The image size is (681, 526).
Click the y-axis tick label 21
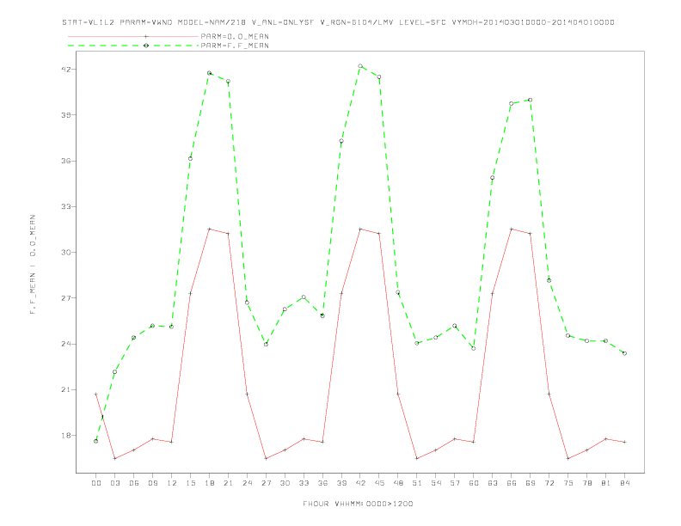[66, 389]
